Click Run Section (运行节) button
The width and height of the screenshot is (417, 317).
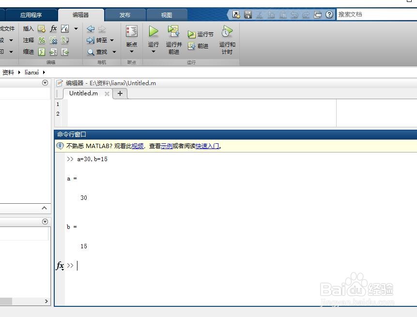[x=201, y=34]
